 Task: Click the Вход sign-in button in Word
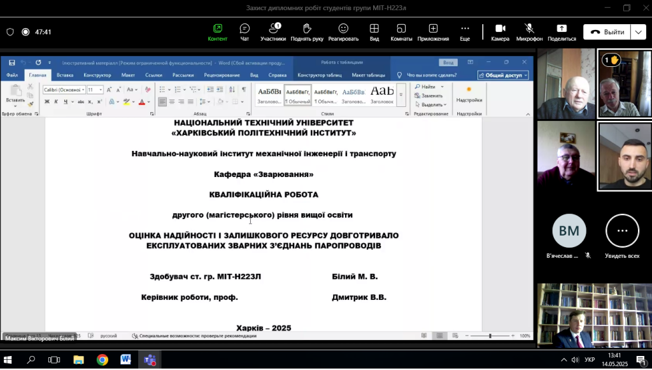448,62
